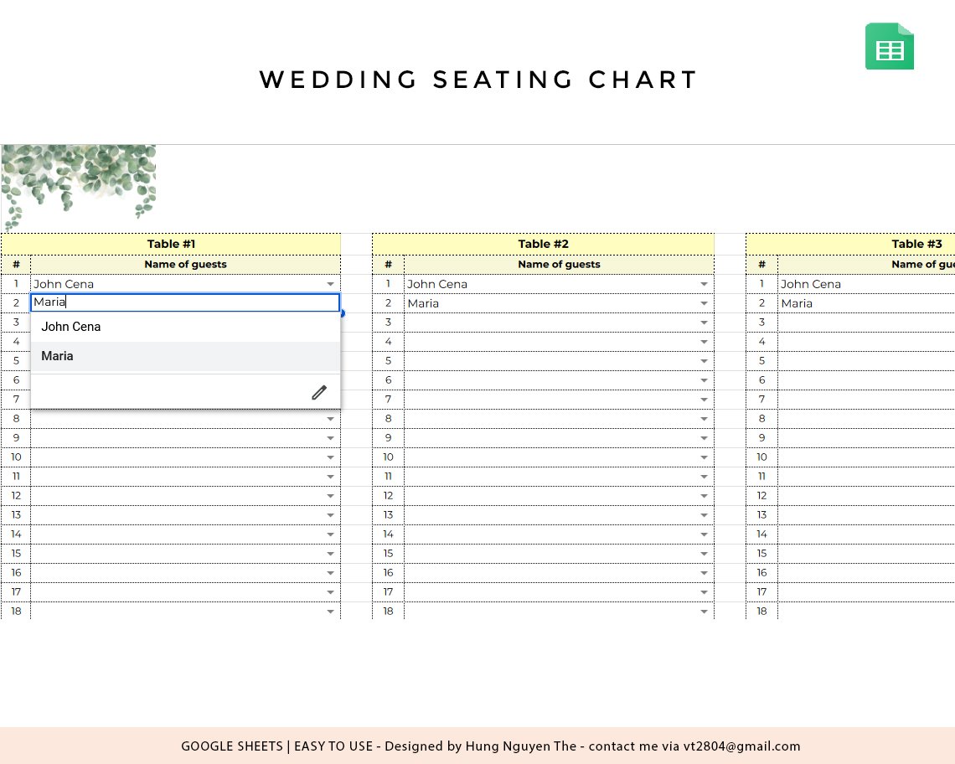Image resolution: width=955 pixels, height=764 pixels.
Task: Open dropdown arrow for Table #1 row 12
Action: [330, 496]
